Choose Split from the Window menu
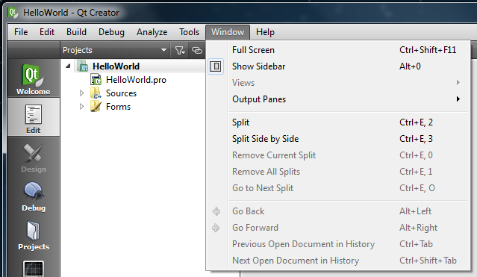Viewport: 477px width, 277px height. pyautogui.click(x=338, y=122)
